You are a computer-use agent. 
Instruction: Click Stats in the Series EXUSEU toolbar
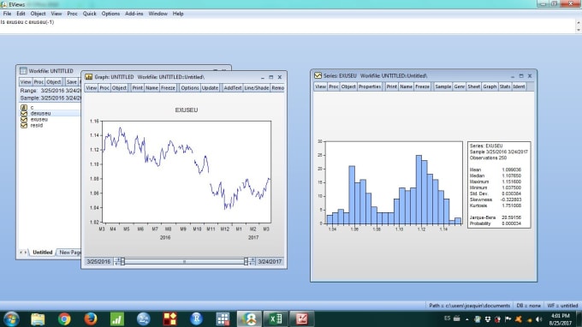coord(505,86)
